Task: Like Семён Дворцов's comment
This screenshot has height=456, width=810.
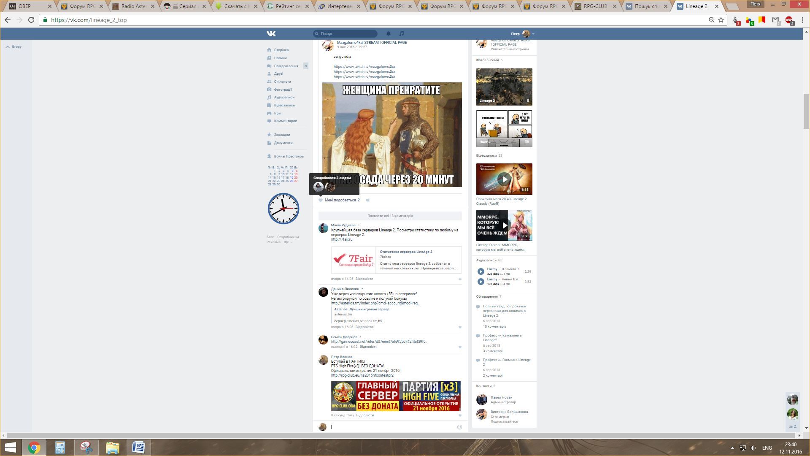Action: tap(460, 347)
